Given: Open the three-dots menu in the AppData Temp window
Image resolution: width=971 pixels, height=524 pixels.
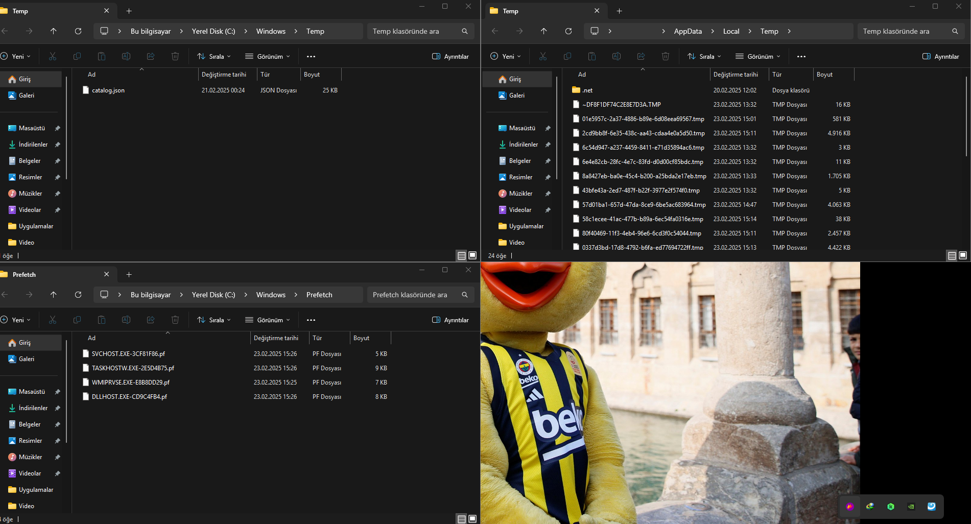Looking at the screenshot, I should [x=801, y=56].
